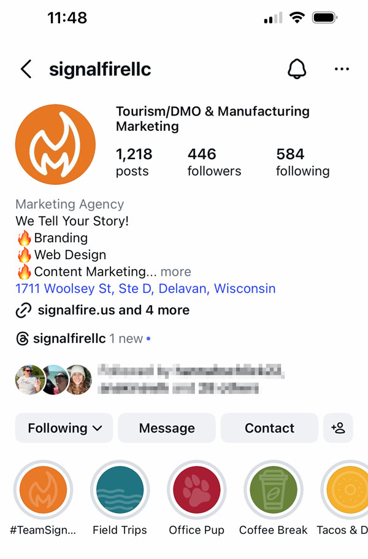This screenshot has height=559, width=368.
Task: Open the Field Trips highlight
Action: point(120,490)
